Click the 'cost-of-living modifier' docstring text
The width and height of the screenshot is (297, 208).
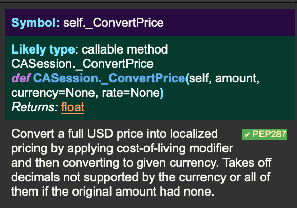(175, 148)
